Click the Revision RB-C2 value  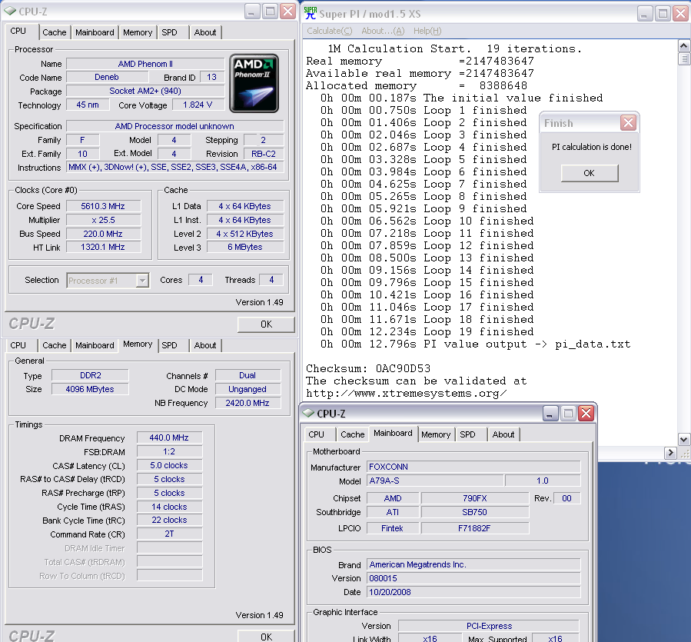(264, 154)
